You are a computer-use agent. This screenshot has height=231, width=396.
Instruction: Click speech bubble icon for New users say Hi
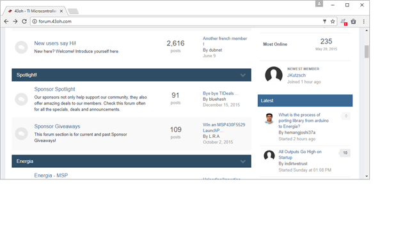[x=21, y=47]
